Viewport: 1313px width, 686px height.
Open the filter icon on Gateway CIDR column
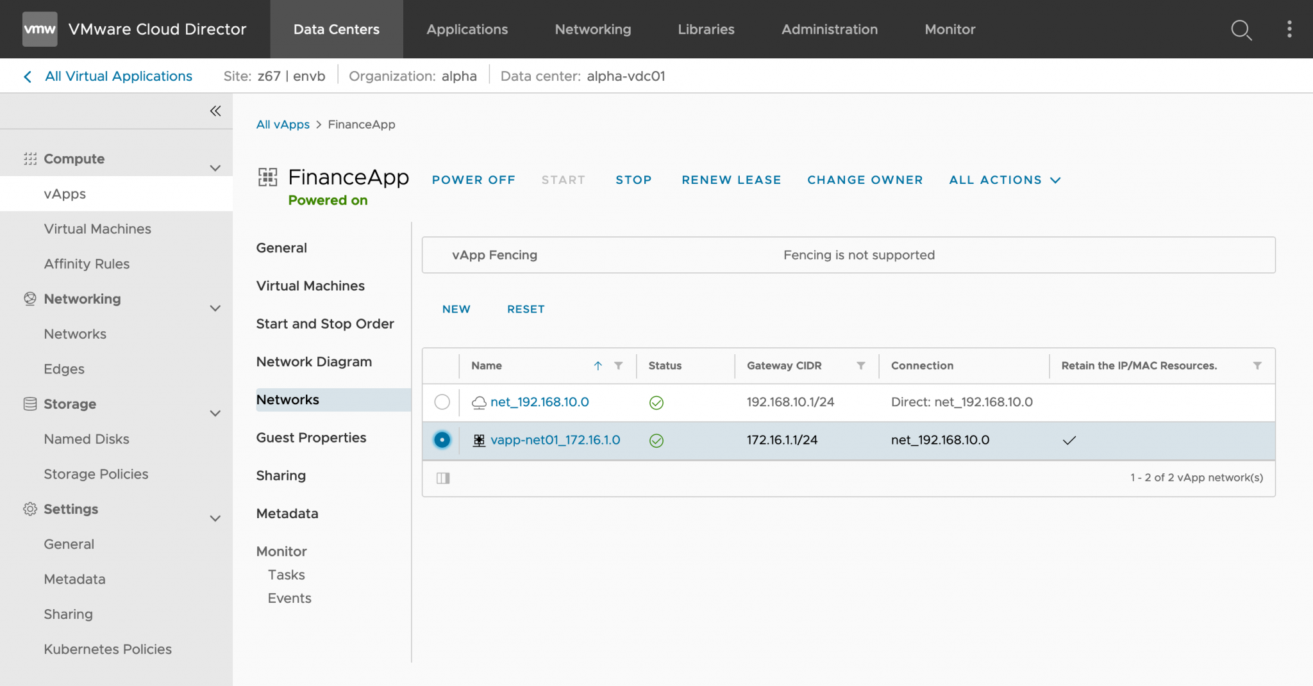point(861,366)
